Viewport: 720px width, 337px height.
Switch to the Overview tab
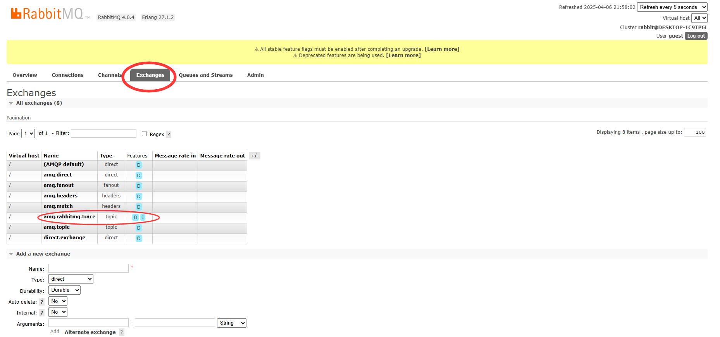[x=25, y=75]
